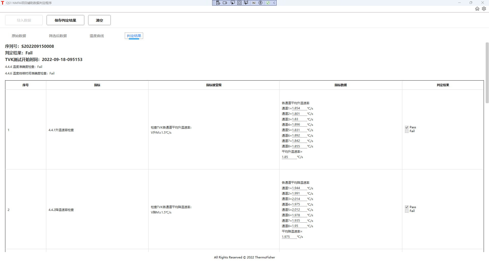Image resolution: width=489 pixels, height=262 pixels.
Task: Click serial number S202209150008 text
Action: click(38, 46)
